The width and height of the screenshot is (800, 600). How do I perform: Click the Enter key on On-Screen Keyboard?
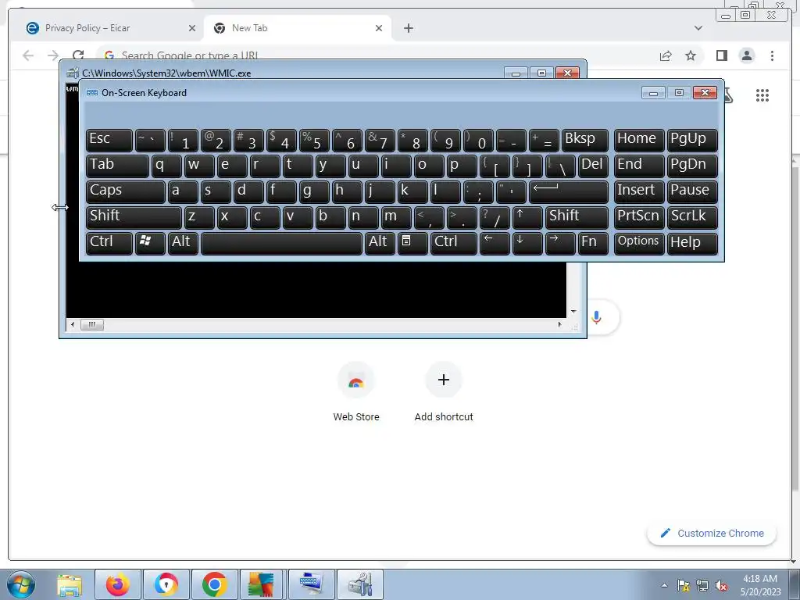569,192
